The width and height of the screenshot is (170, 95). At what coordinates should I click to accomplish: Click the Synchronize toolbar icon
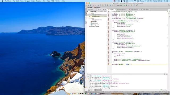tap(91, 5)
